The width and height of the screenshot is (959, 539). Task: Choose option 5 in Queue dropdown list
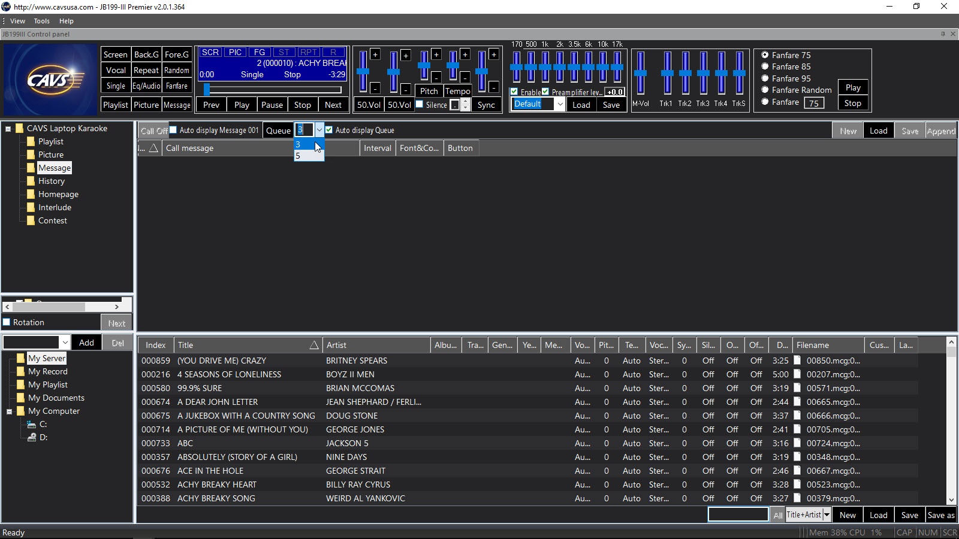[x=309, y=156]
